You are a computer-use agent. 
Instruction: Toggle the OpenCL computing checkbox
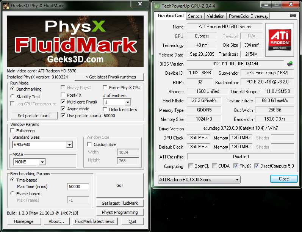pos(191,166)
